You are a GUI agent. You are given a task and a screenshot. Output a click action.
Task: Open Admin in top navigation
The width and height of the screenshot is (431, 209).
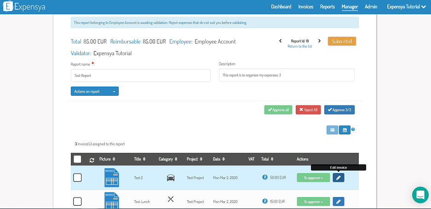[x=371, y=6]
